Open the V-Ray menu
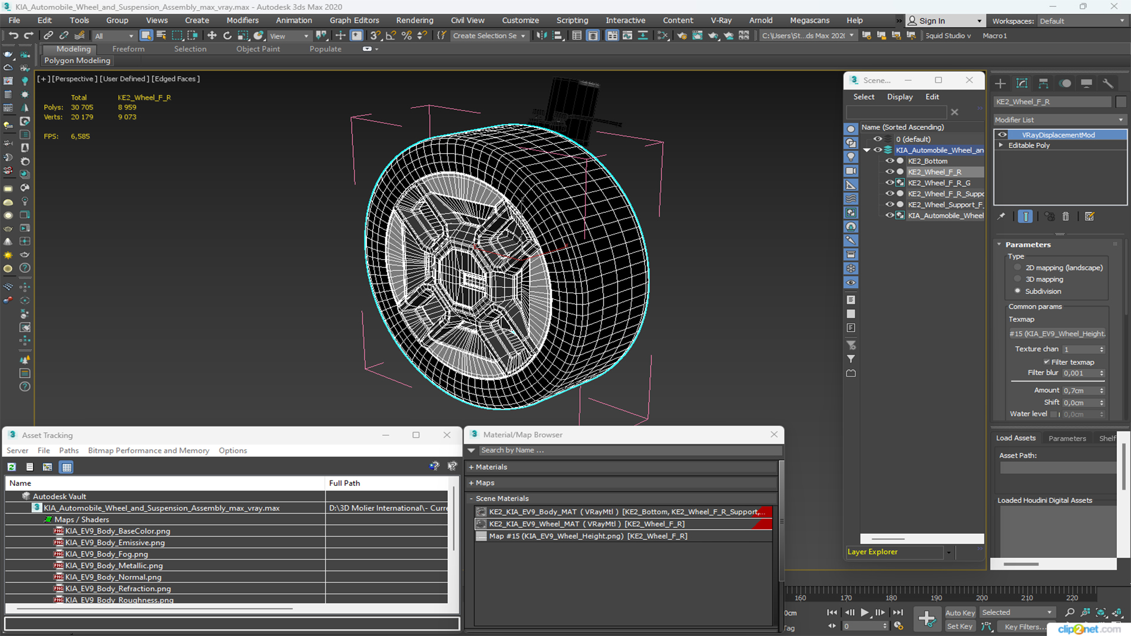Image resolution: width=1131 pixels, height=636 pixels. pyautogui.click(x=721, y=20)
